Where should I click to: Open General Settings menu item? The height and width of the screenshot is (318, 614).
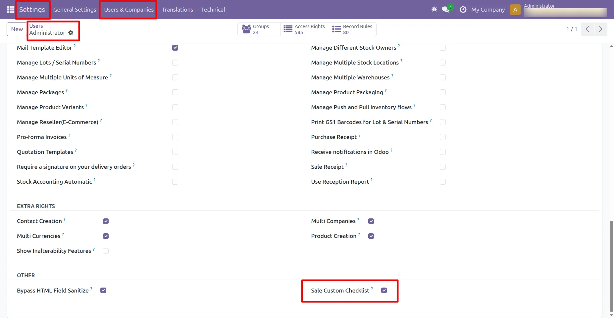point(75,10)
